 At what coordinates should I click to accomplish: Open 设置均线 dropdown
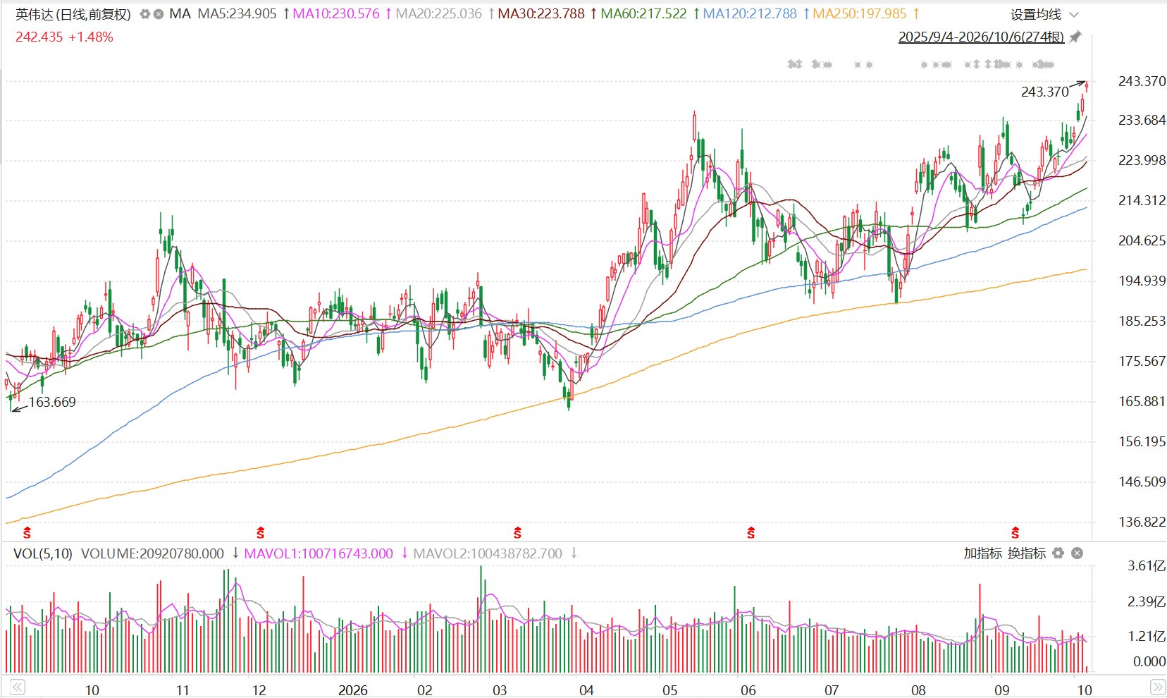click(1044, 15)
